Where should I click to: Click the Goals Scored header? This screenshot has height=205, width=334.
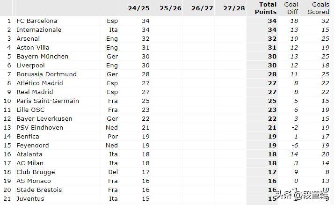click(319, 8)
